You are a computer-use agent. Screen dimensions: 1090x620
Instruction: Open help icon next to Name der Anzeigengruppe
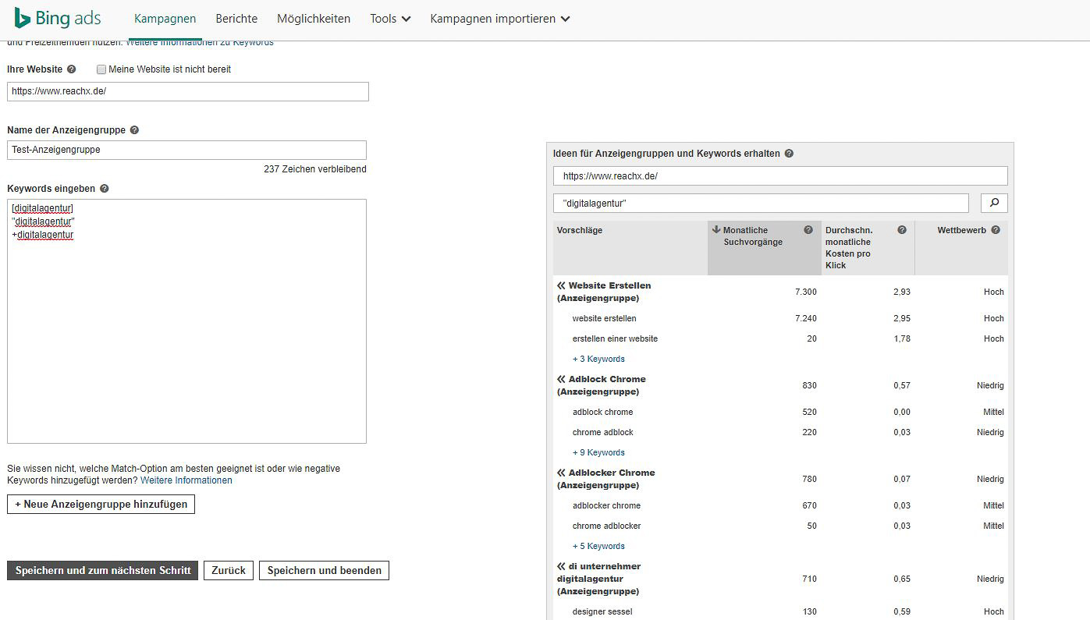click(x=134, y=130)
